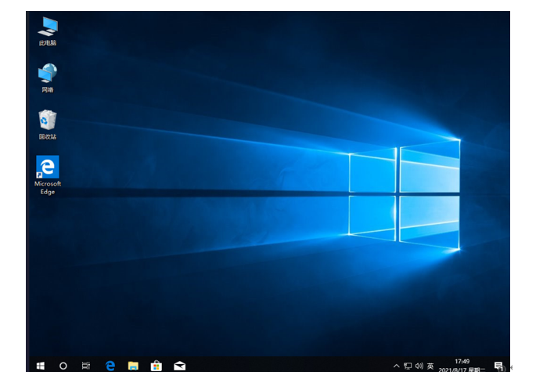Open the Action Center notifications
This screenshot has height=386, width=536.
[498, 366]
